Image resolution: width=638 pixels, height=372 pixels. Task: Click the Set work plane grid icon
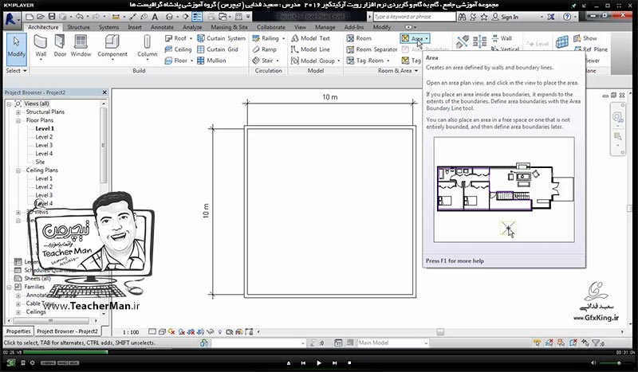click(562, 41)
